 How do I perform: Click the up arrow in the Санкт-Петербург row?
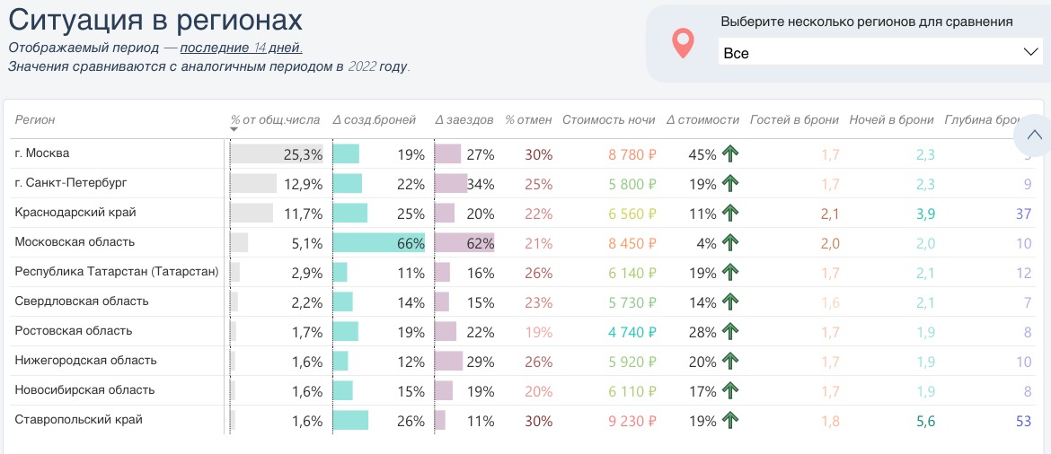coord(730,184)
